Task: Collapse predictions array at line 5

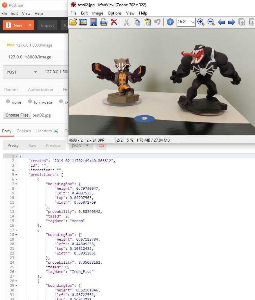Action: click(x=16, y=175)
